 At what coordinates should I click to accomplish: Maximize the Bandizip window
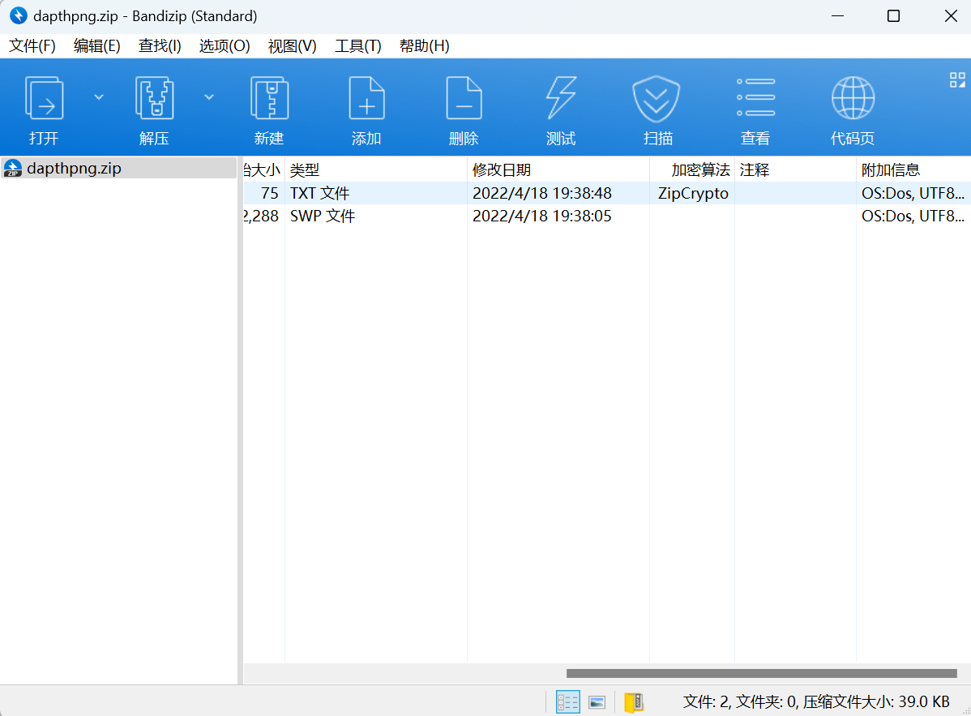pos(893,16)
